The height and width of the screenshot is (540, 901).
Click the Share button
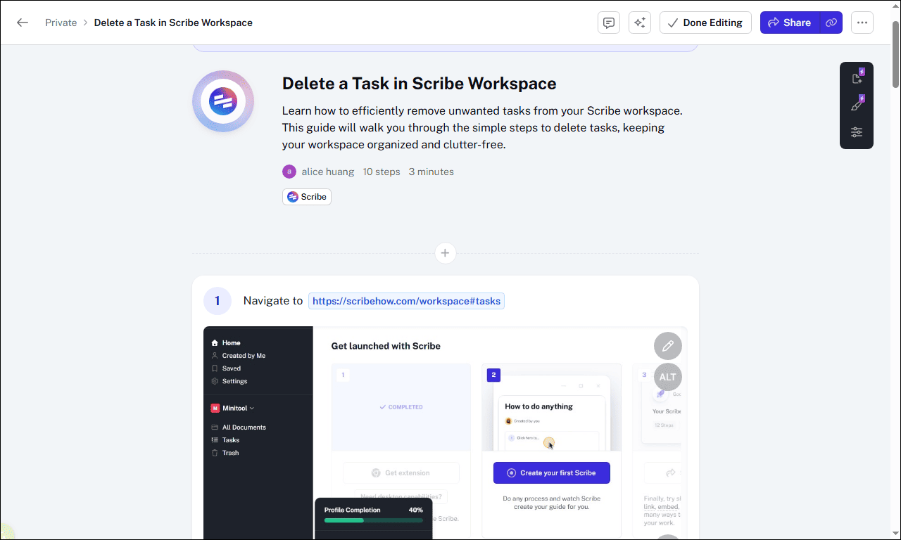click(790, 22)
